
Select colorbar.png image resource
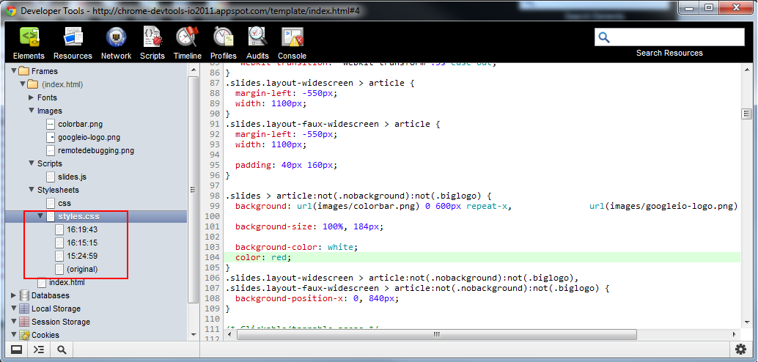point(75,125)
